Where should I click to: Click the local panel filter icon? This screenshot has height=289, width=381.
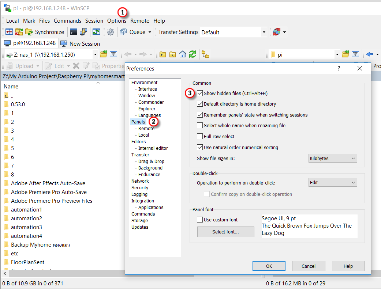113,54
